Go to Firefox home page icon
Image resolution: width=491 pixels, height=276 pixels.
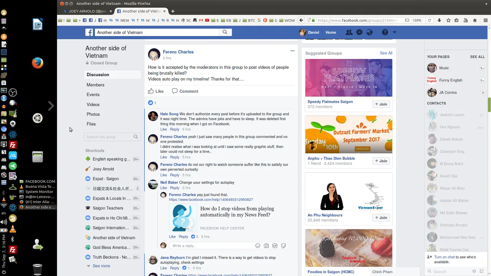click(475, 20)
